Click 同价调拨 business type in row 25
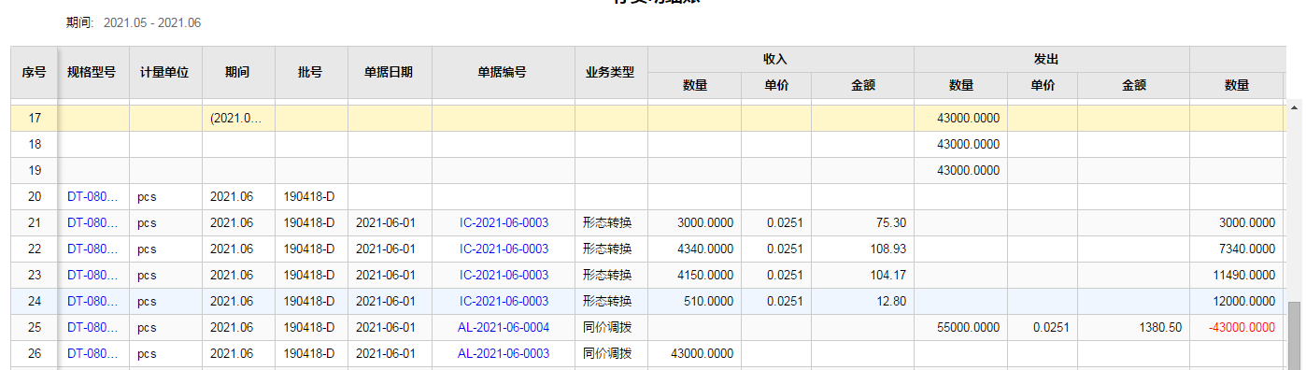1306x370 pixels. click(x=607, y=328)
